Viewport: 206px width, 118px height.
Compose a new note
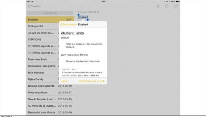[176, 6]
